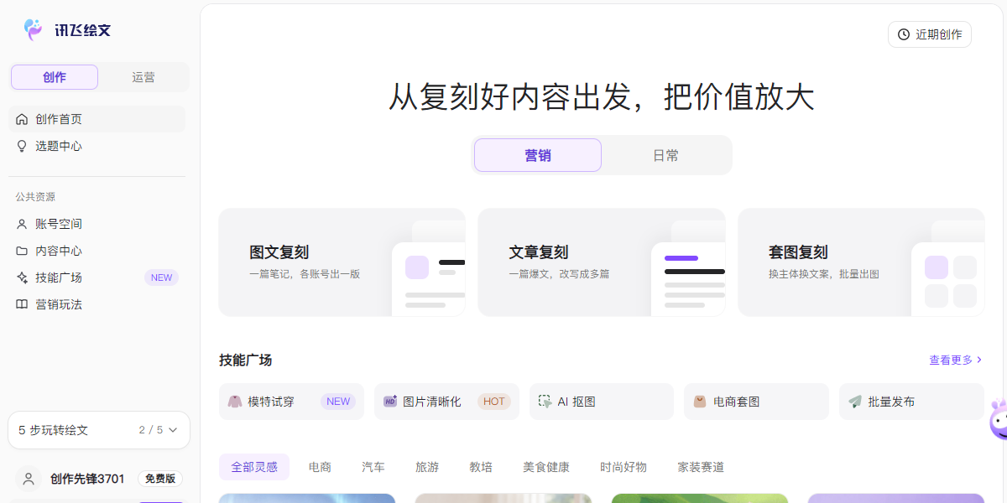Open 技能广场 in the sidebar

pyautogui.click(x=97, y=277)
